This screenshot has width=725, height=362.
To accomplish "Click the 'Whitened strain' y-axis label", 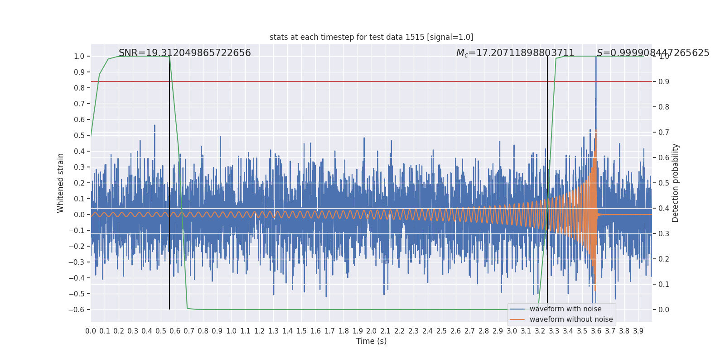I will 61,183.
